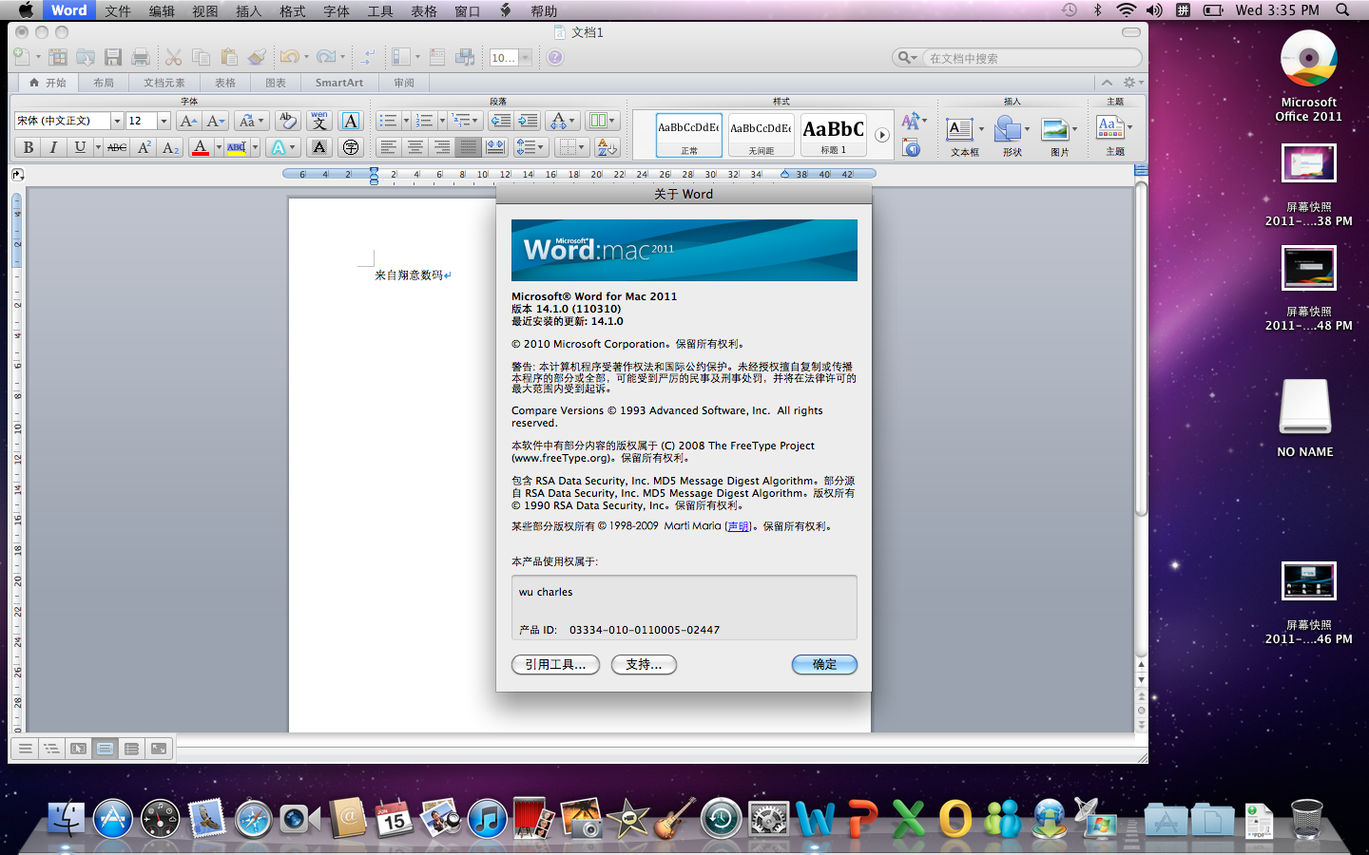Switch to the SmartArt ribbon tab
The image size is (1369, 855).
pyautogui.click(x=339, y=83)
